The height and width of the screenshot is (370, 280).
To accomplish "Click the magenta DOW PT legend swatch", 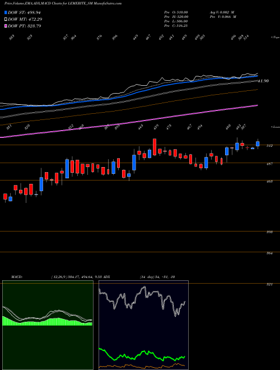I will [6, 26].
